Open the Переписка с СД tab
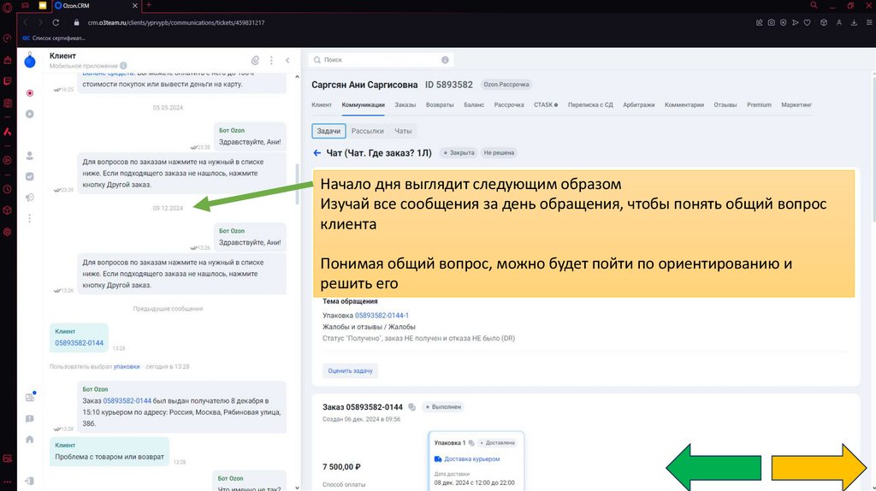876x491 pixels. coord(590,104)
